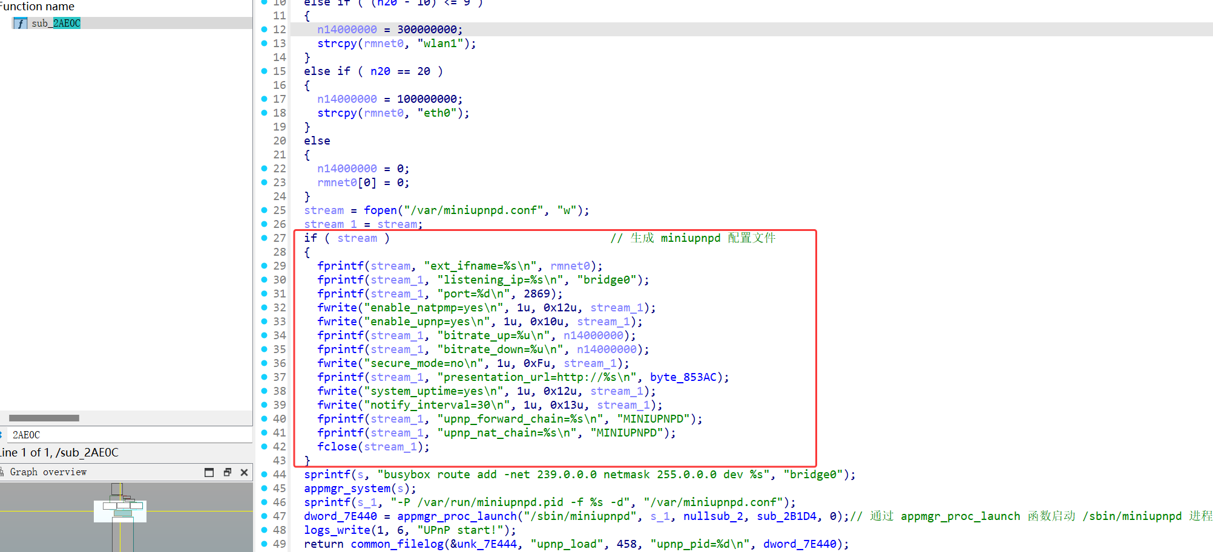Click the fopen call on line 25
1213x552 pixels.
tap(380, 210)
